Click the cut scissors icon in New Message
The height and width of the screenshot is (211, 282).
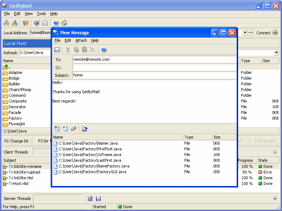pyautogui.click(x=68, y=50)
